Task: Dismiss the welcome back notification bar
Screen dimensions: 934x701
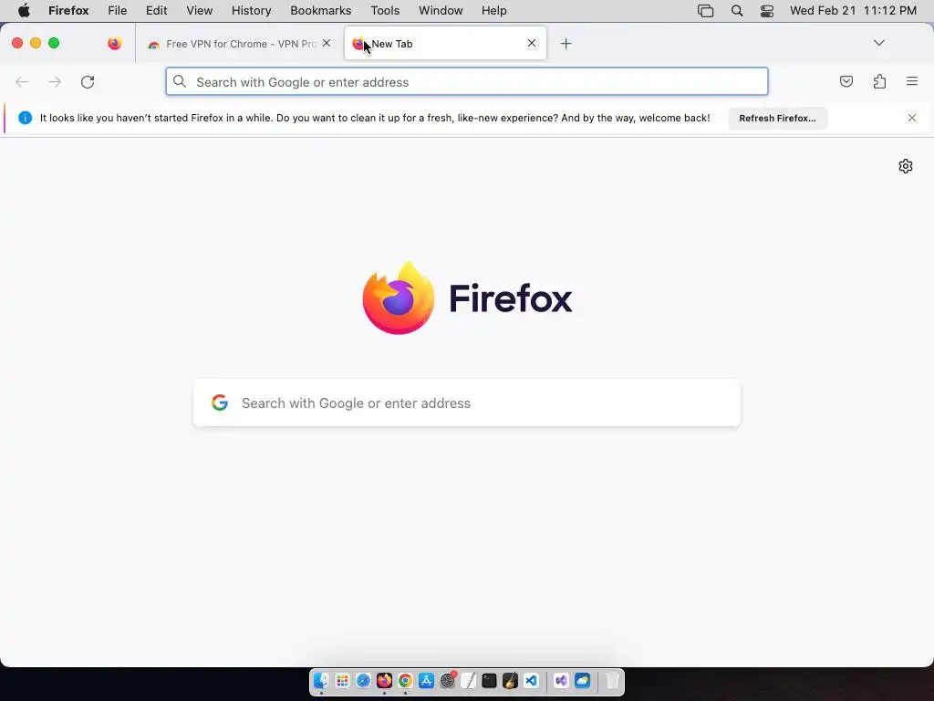Action: tap(912, 118)
